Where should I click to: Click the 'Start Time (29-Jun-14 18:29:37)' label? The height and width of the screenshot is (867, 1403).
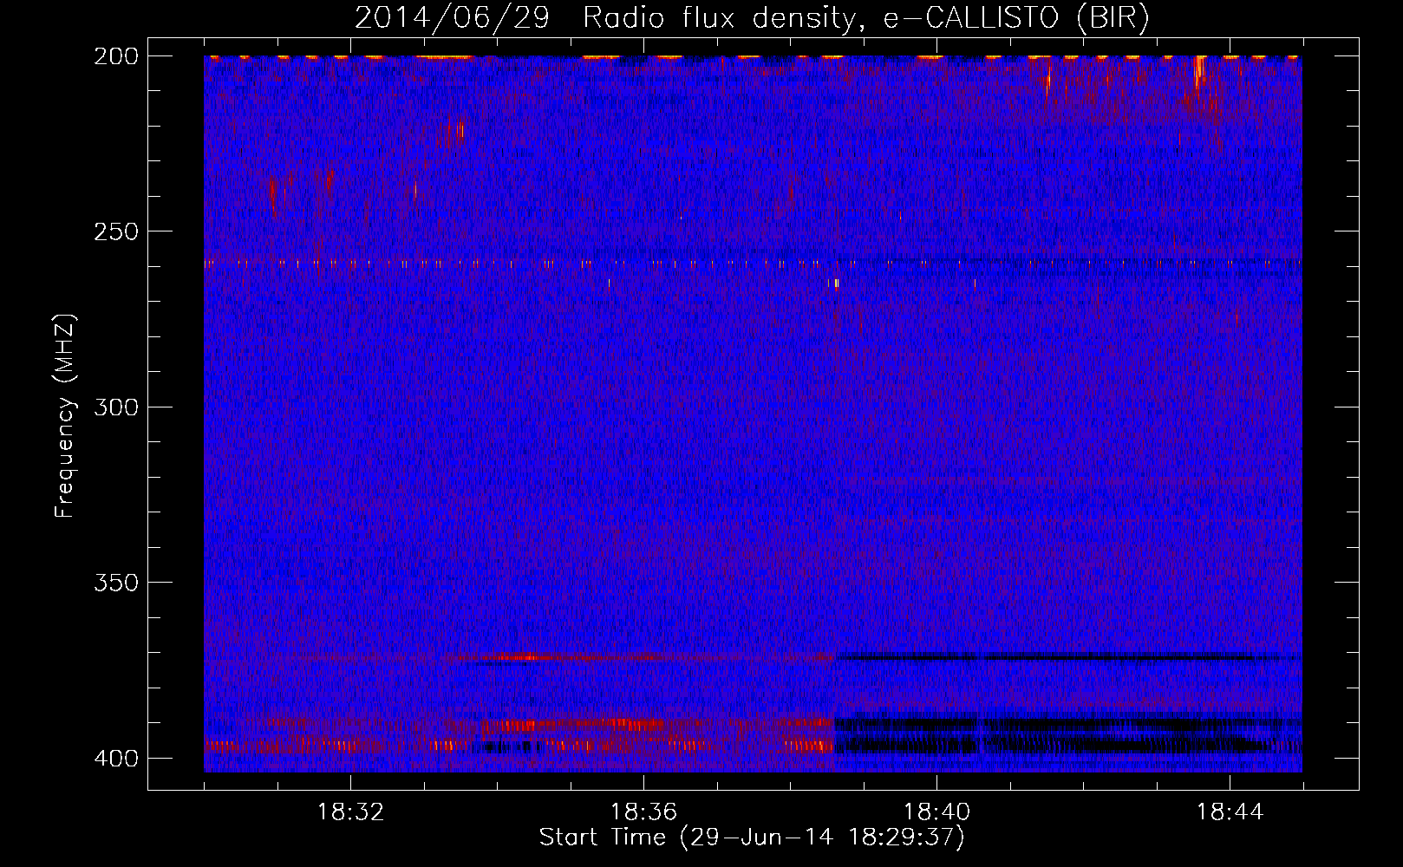click(752, 838)
